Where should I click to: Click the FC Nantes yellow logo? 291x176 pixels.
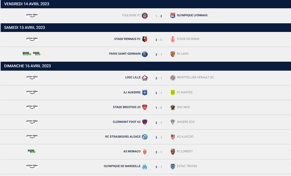pyautogui.click(x=173, y=92)
